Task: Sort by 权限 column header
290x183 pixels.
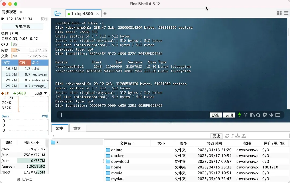Action: [x=247, y=143]
